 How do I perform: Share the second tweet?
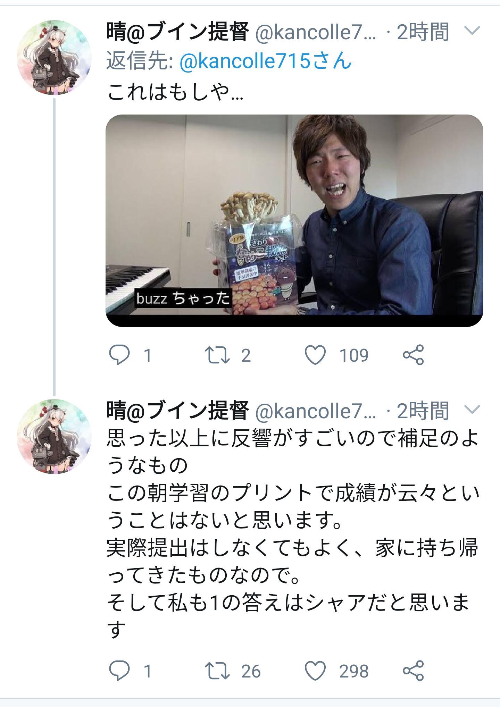tap(413, 671)
